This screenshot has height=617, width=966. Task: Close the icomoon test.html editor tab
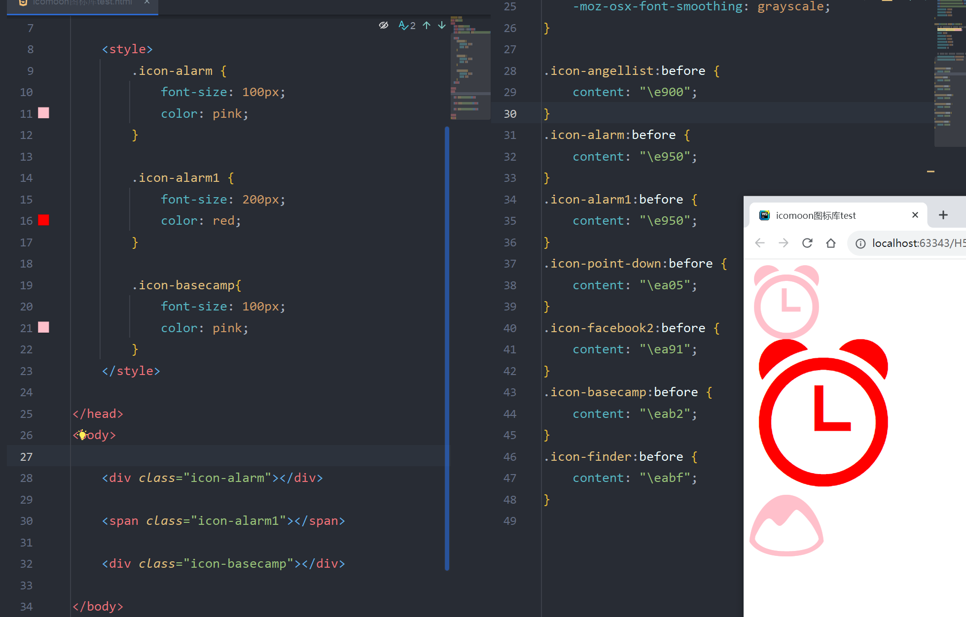coord(147,2)
